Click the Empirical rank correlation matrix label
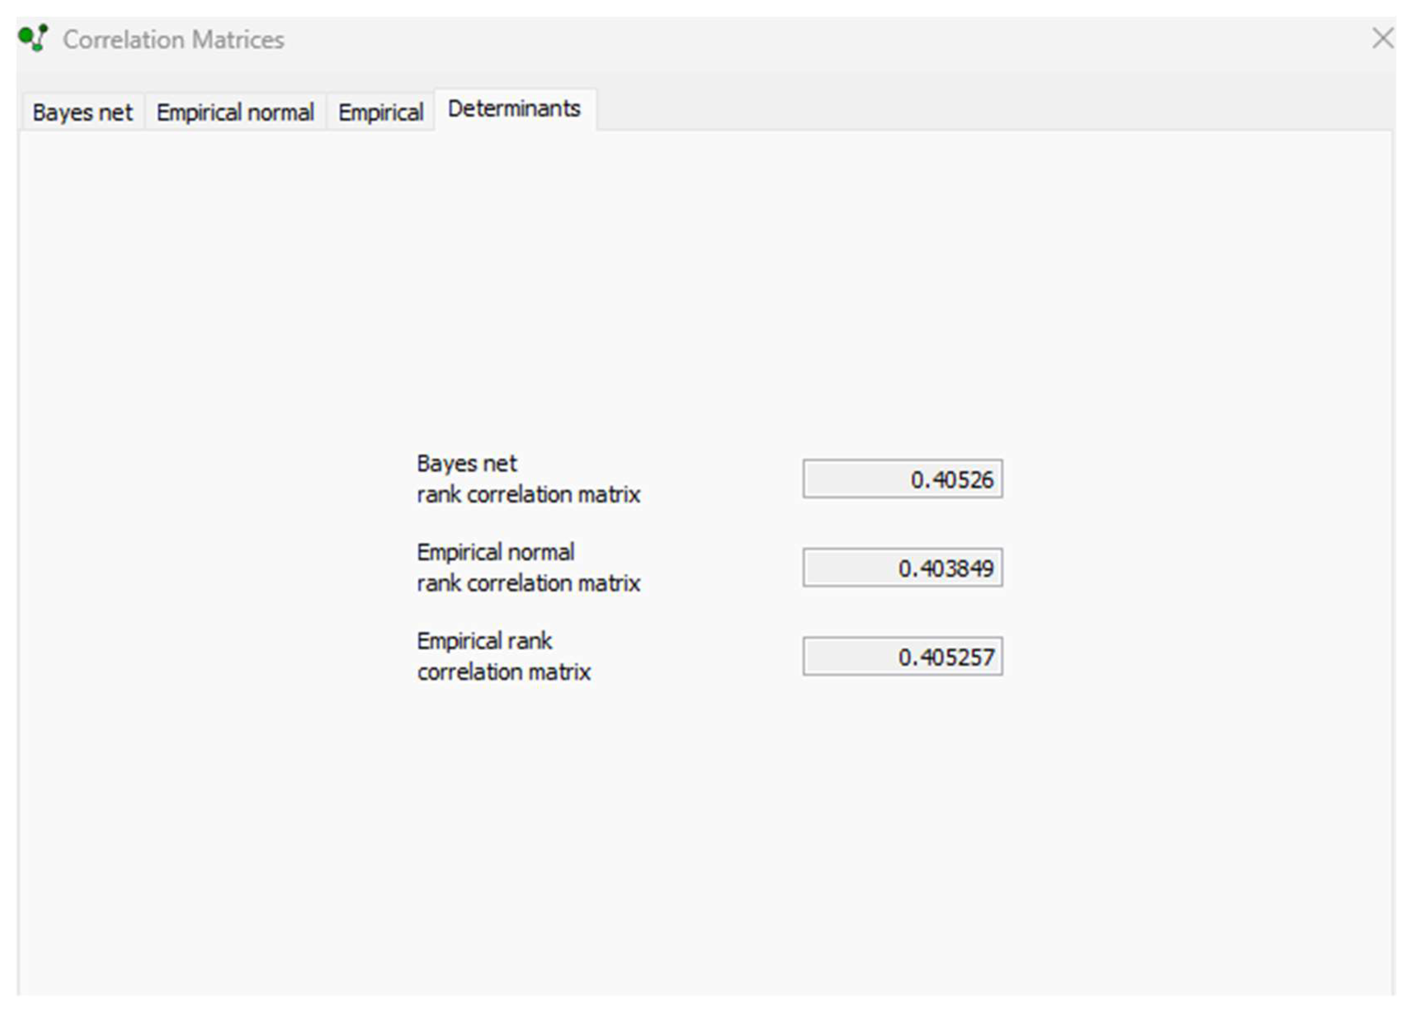This screenshot has height=1013, width=1413. click(x=505, y=656)
